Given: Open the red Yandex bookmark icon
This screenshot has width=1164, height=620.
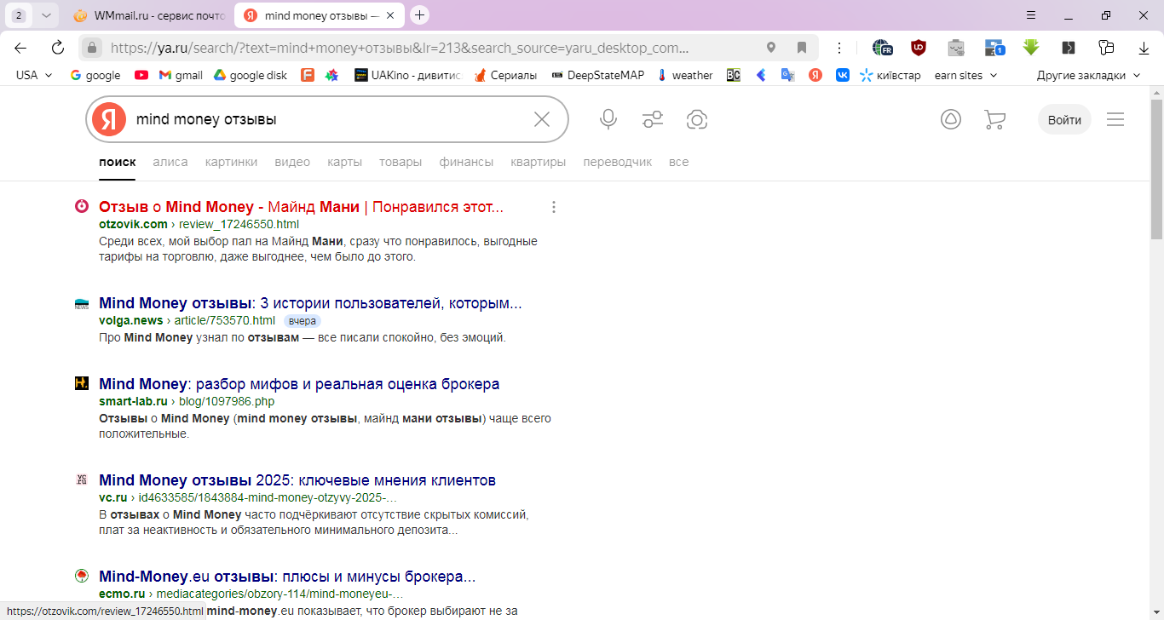Looking at the screenshot, I should 815,75.
